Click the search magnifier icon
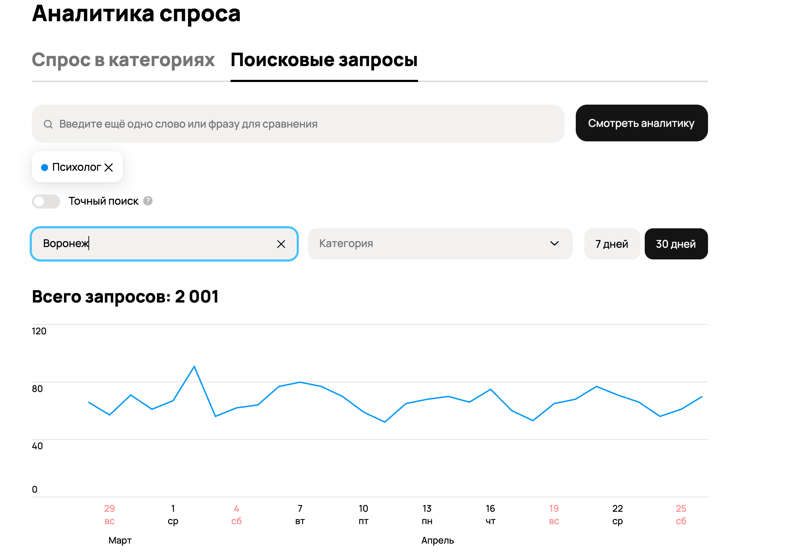Screen dimensions: 812x557 pyautogui.click(x=48, y=124)
